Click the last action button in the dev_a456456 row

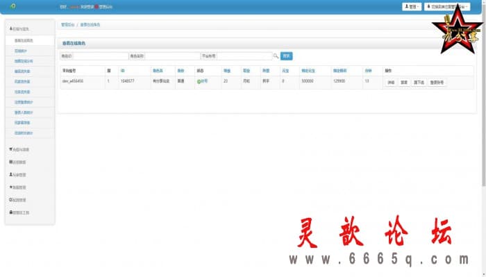click(437, 83)
